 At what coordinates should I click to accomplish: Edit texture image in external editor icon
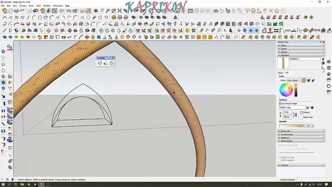(x=312, y=108)
